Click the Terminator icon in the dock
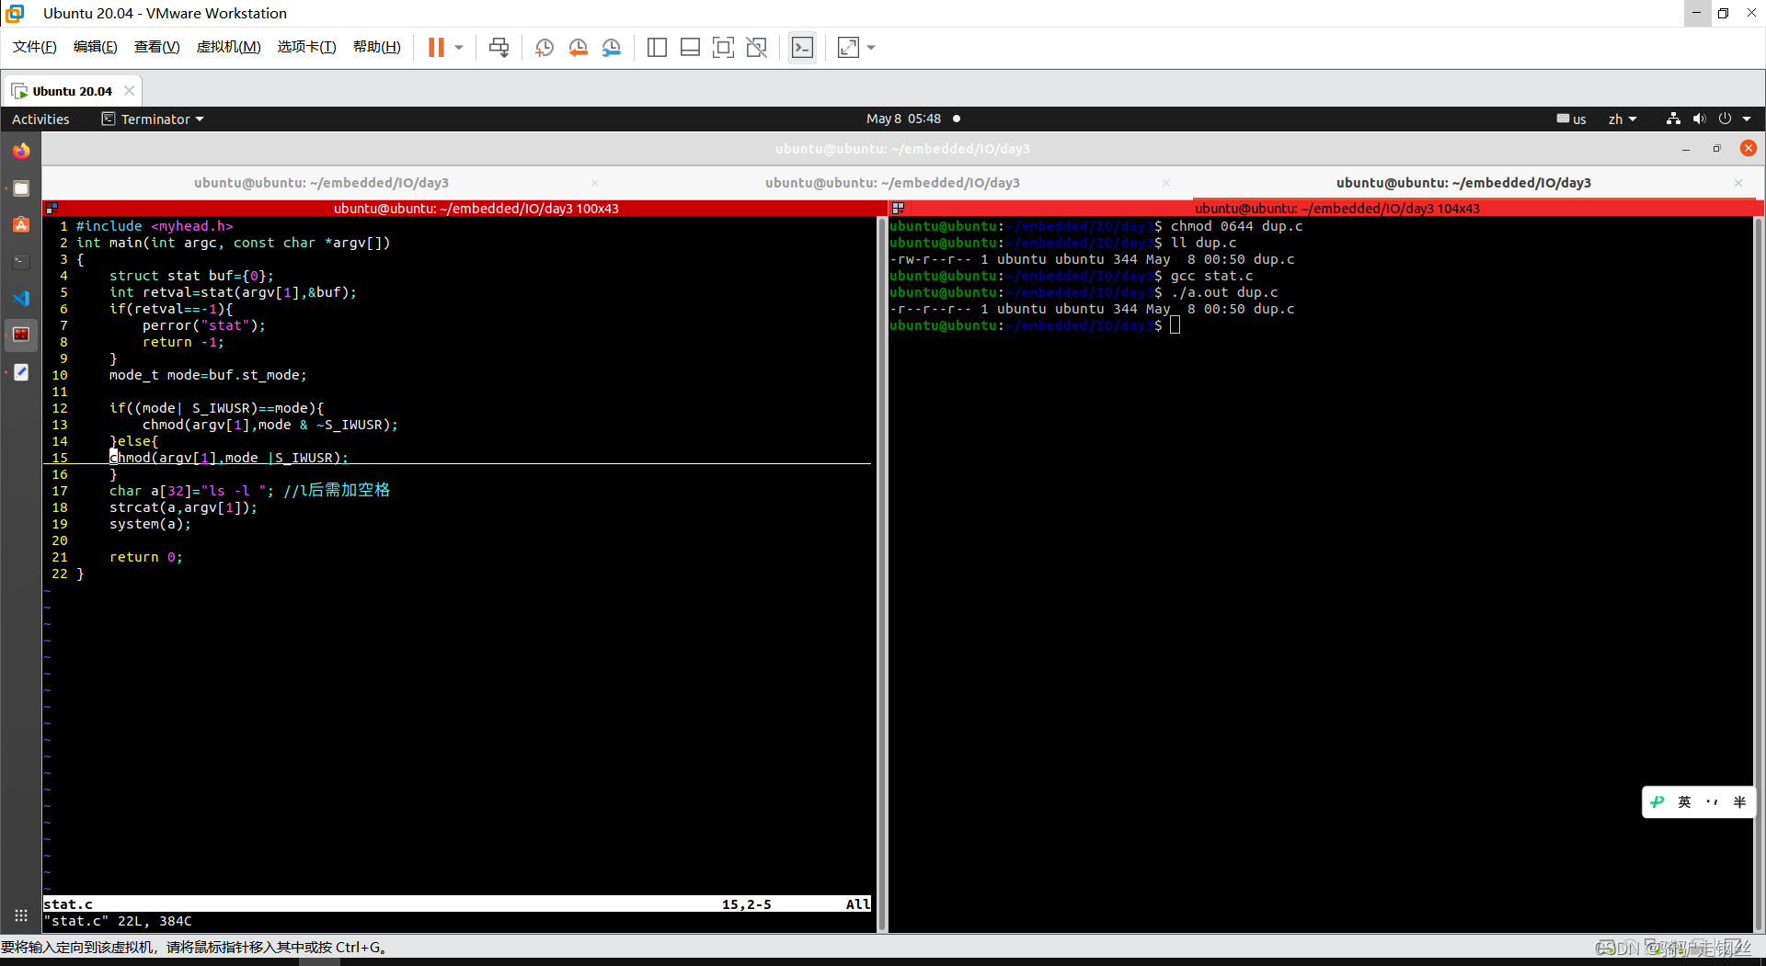 [x=21, y=335]
